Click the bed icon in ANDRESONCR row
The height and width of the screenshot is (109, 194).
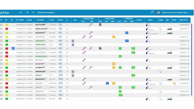coord(169,99)
